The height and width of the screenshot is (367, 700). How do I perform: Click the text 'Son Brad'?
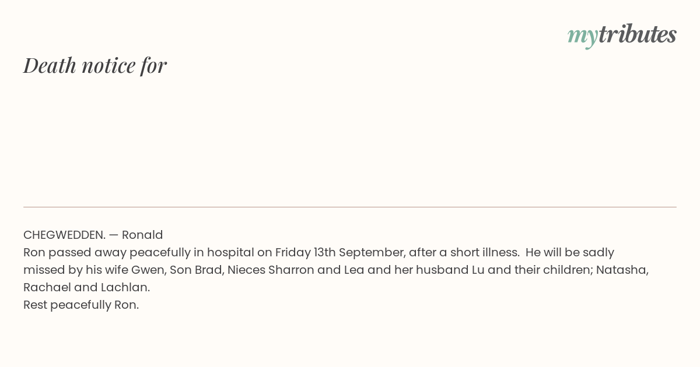[195, 270]
